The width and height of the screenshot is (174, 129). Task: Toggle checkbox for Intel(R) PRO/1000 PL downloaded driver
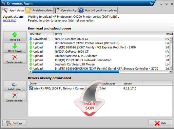tap(30, 88)
